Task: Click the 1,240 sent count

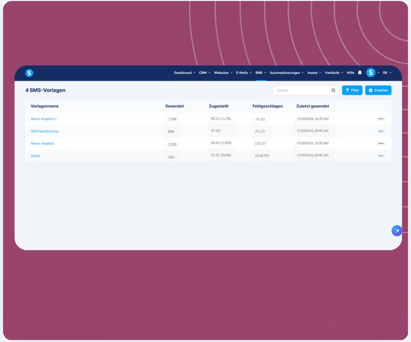Action: tap(172, 119)
